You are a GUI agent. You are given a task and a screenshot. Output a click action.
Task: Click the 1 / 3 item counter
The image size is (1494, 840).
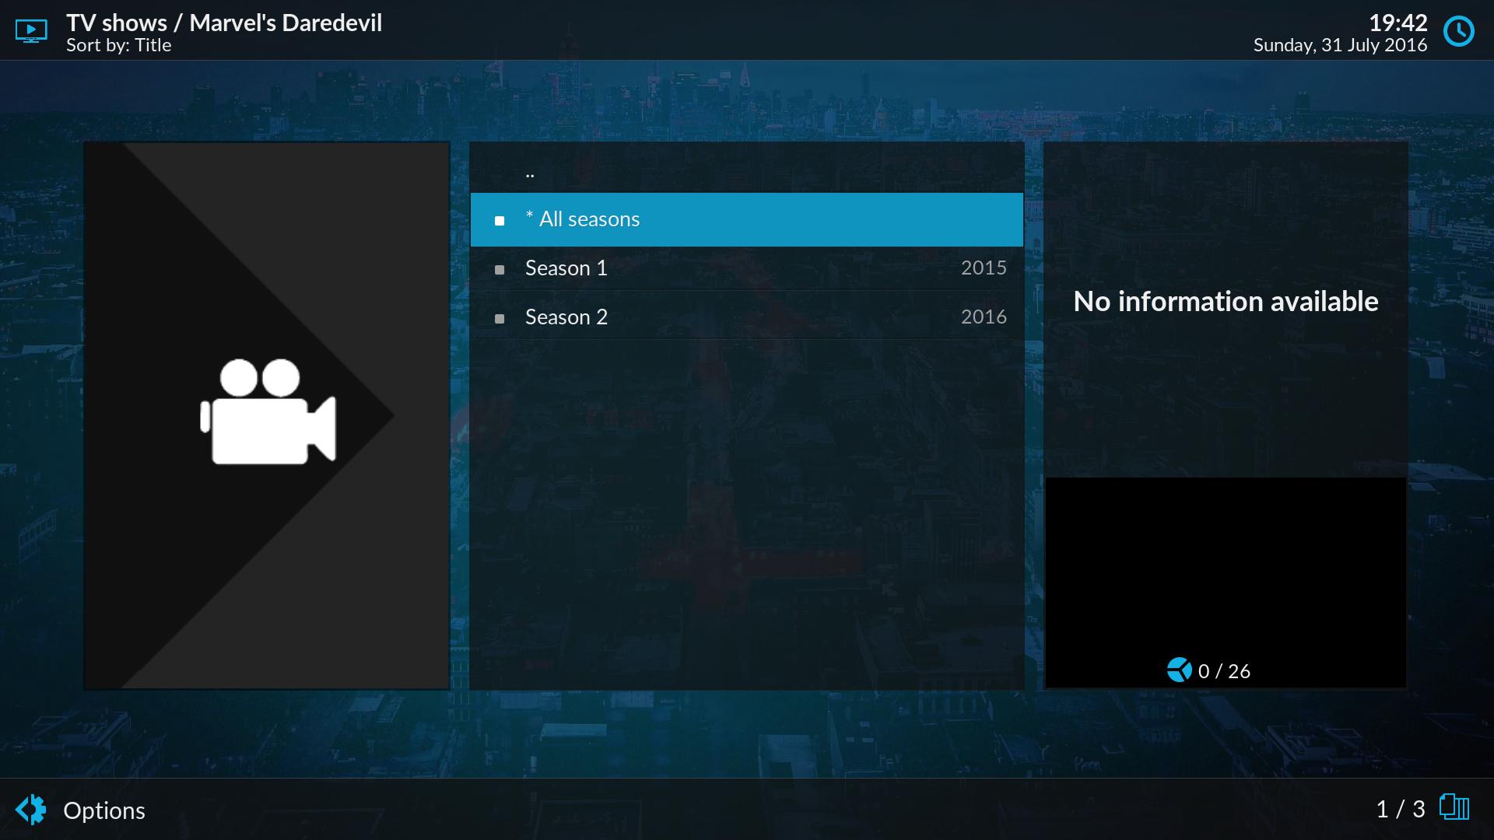(1400, 809)
